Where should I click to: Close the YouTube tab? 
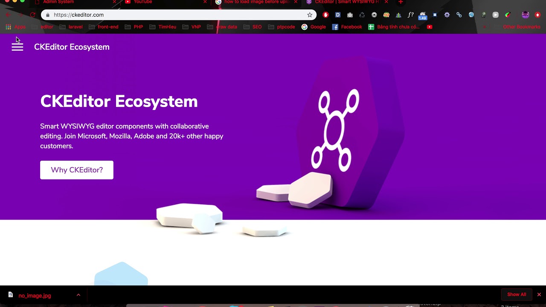[205, 2]
